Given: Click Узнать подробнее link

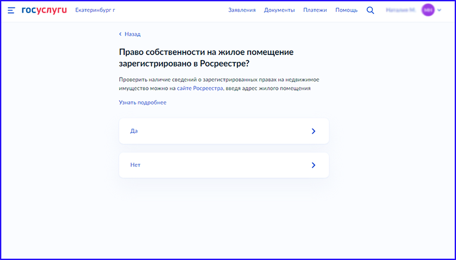Looking at the screenshot, I should pyautogui.click(x=142, y=102).
